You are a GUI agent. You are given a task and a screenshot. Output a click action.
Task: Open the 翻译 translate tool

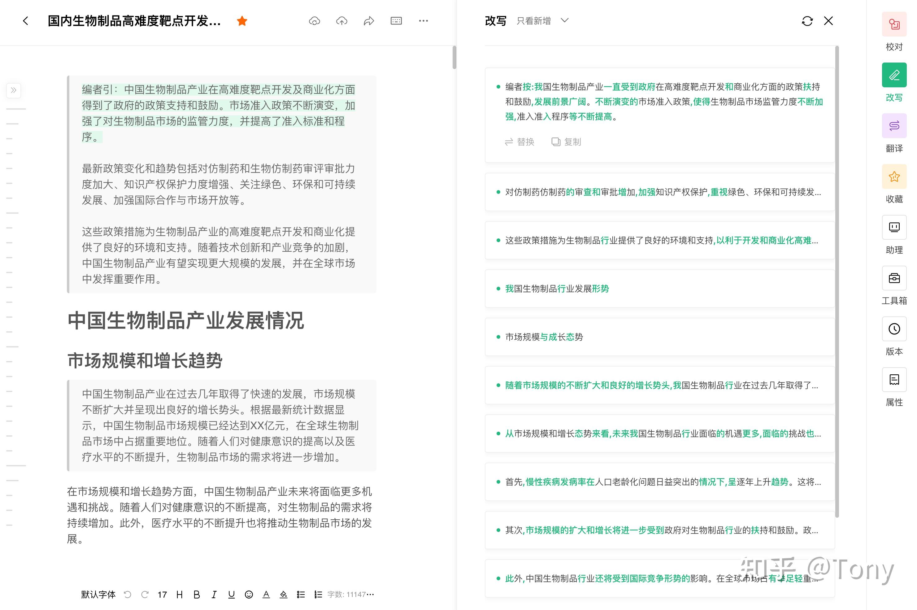pos(894,134)
